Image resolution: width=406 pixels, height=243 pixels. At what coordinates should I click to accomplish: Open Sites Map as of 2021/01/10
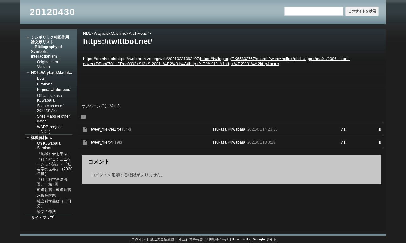pyautogui.click(x=50, y=108)
